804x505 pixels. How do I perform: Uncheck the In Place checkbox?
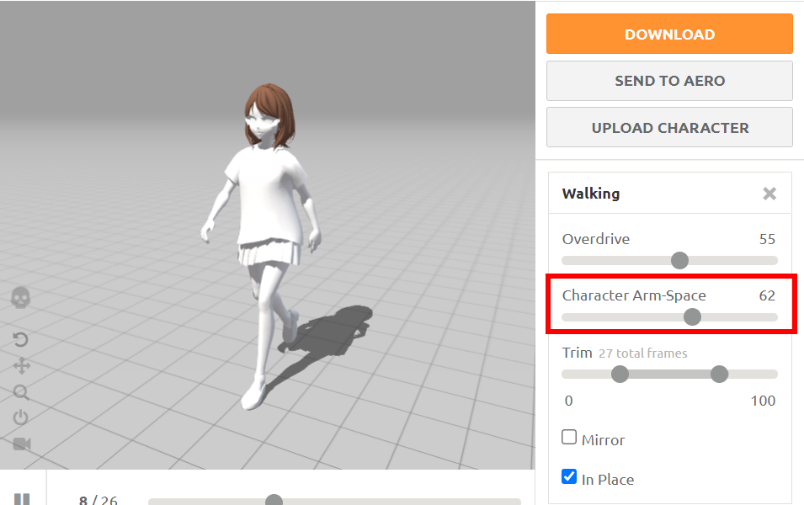(x=569, y=477)
